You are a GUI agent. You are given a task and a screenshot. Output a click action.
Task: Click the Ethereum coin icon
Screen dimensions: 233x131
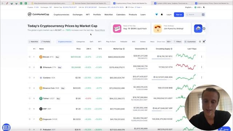coord(41,67)
